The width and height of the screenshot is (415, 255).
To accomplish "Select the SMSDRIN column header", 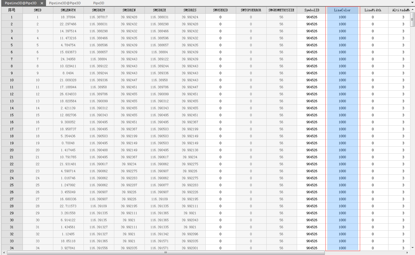I will 129,10.
